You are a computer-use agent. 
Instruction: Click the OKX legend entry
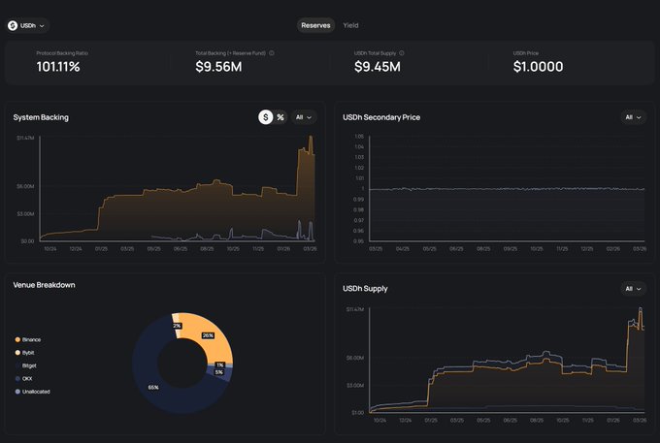(x=27, y=378)
